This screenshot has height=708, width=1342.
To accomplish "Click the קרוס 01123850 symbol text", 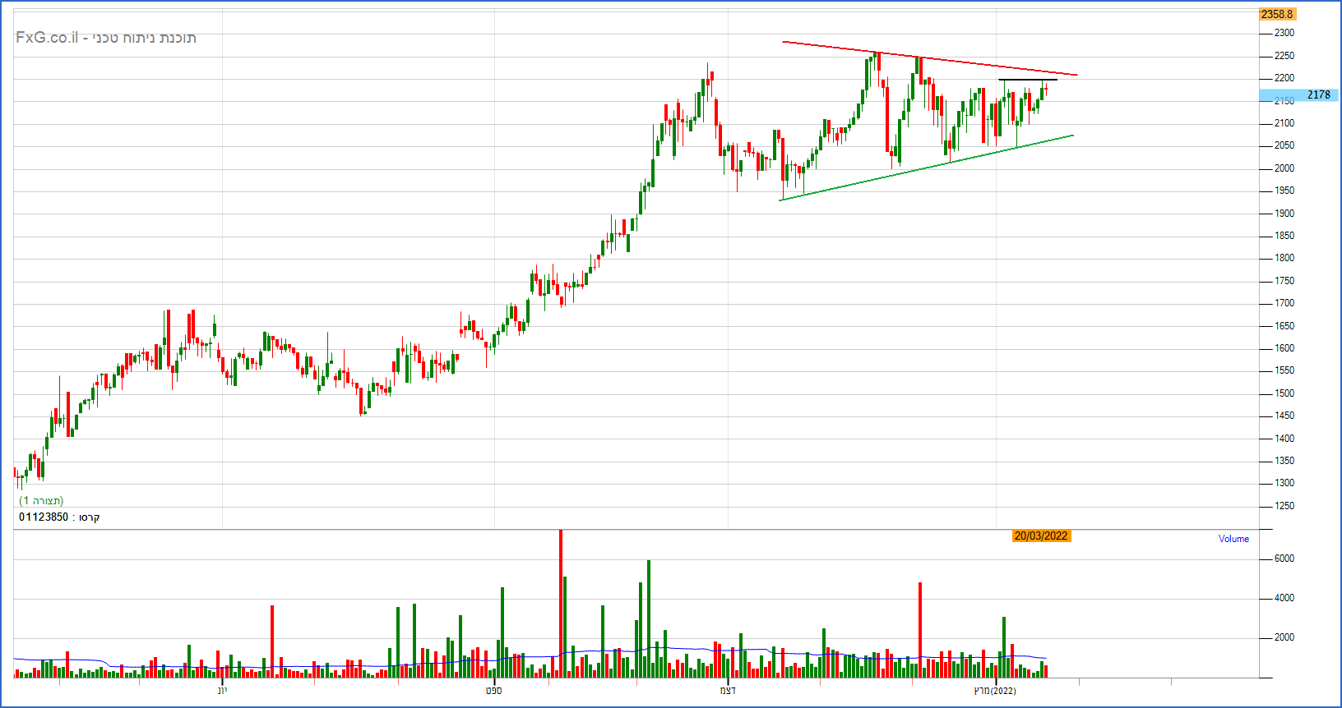I will pyautogui.click(x=59, y=517).
